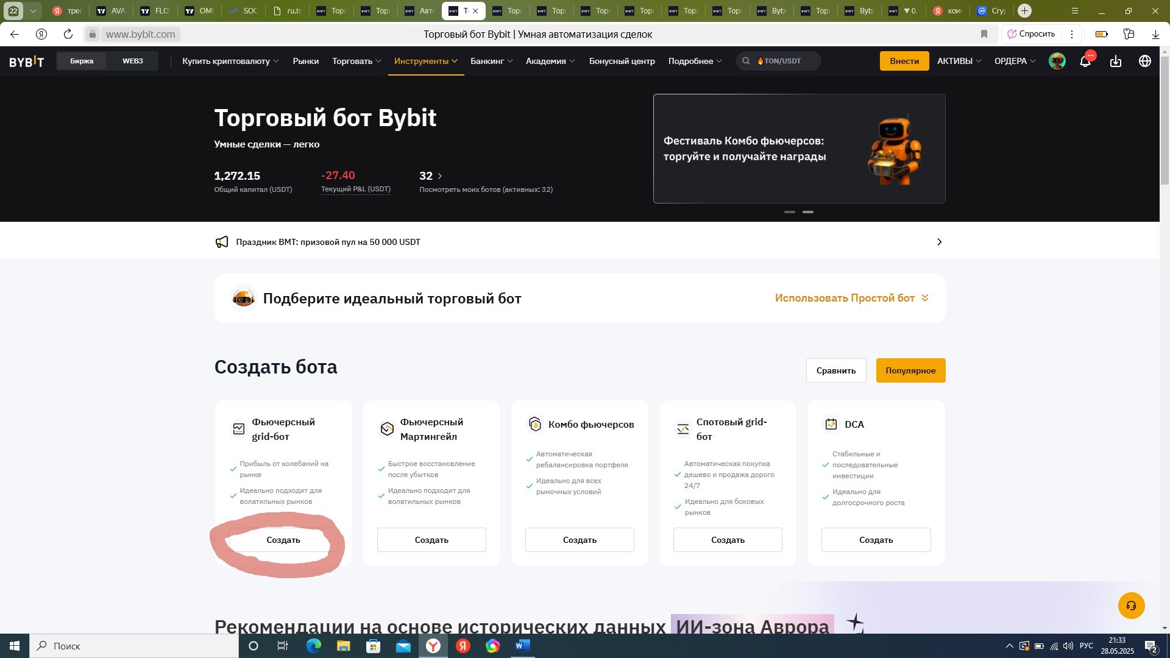Expand the ОРДЕРА dropdown
Image resolution: width=1170 pixels, height=658 pixels.
point(1015,61)
